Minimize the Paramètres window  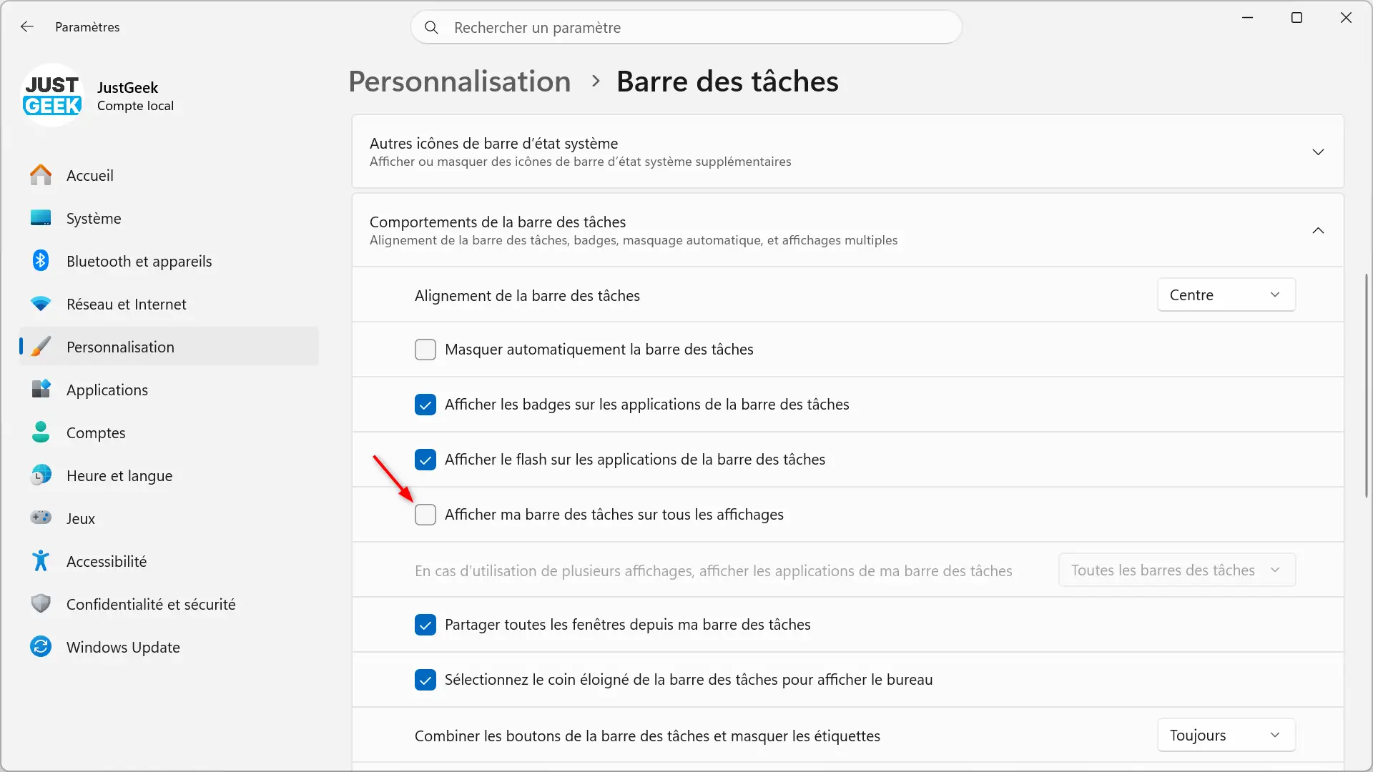click(x=1248, y=17)
